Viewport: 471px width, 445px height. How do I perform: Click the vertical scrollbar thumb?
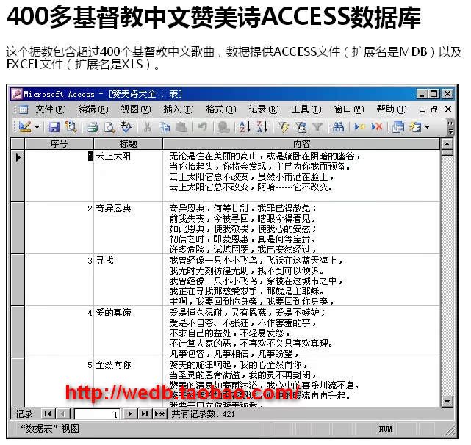click(447, 153)
